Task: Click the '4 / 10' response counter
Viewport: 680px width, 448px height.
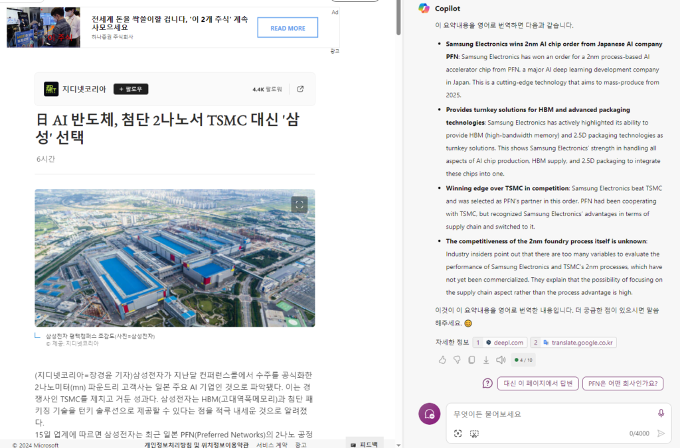Action: tap(524, 360)
